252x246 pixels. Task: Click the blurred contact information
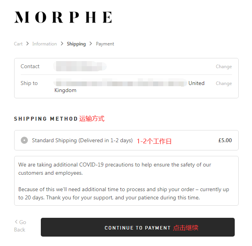tap(80, 66)
